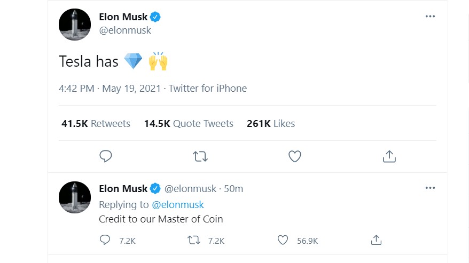Click the reply icon on main tweet

pyautogui.click(x=106, y=156)
